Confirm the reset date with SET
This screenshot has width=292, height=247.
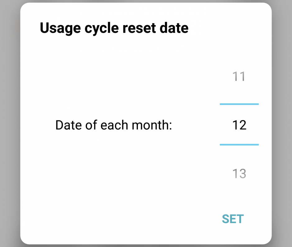point(233,219)
